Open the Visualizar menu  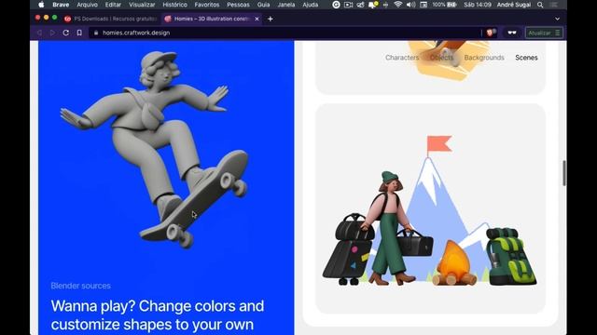coord(142,5)
